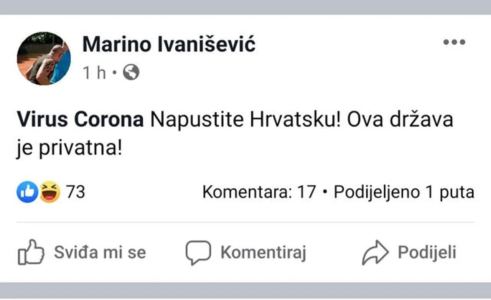Image resolution: width=491 pixels, height=300 pixels.
Task: Open the "Komentara: 17" comments list
Action: tap(259, 192)
